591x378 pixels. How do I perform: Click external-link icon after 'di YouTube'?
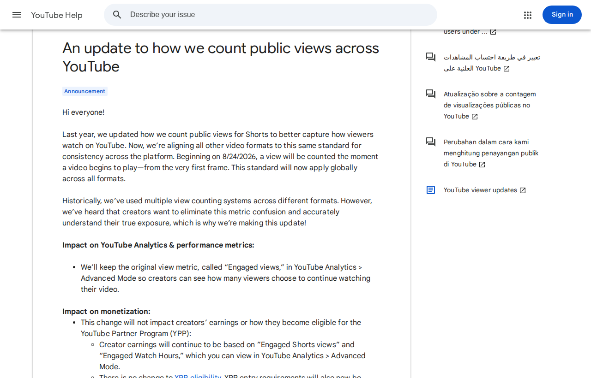click(x=482, y=165)
